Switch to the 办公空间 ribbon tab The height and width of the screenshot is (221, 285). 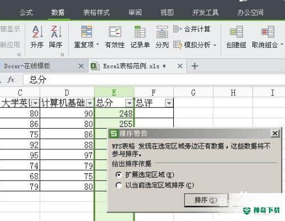click(250, 13)
